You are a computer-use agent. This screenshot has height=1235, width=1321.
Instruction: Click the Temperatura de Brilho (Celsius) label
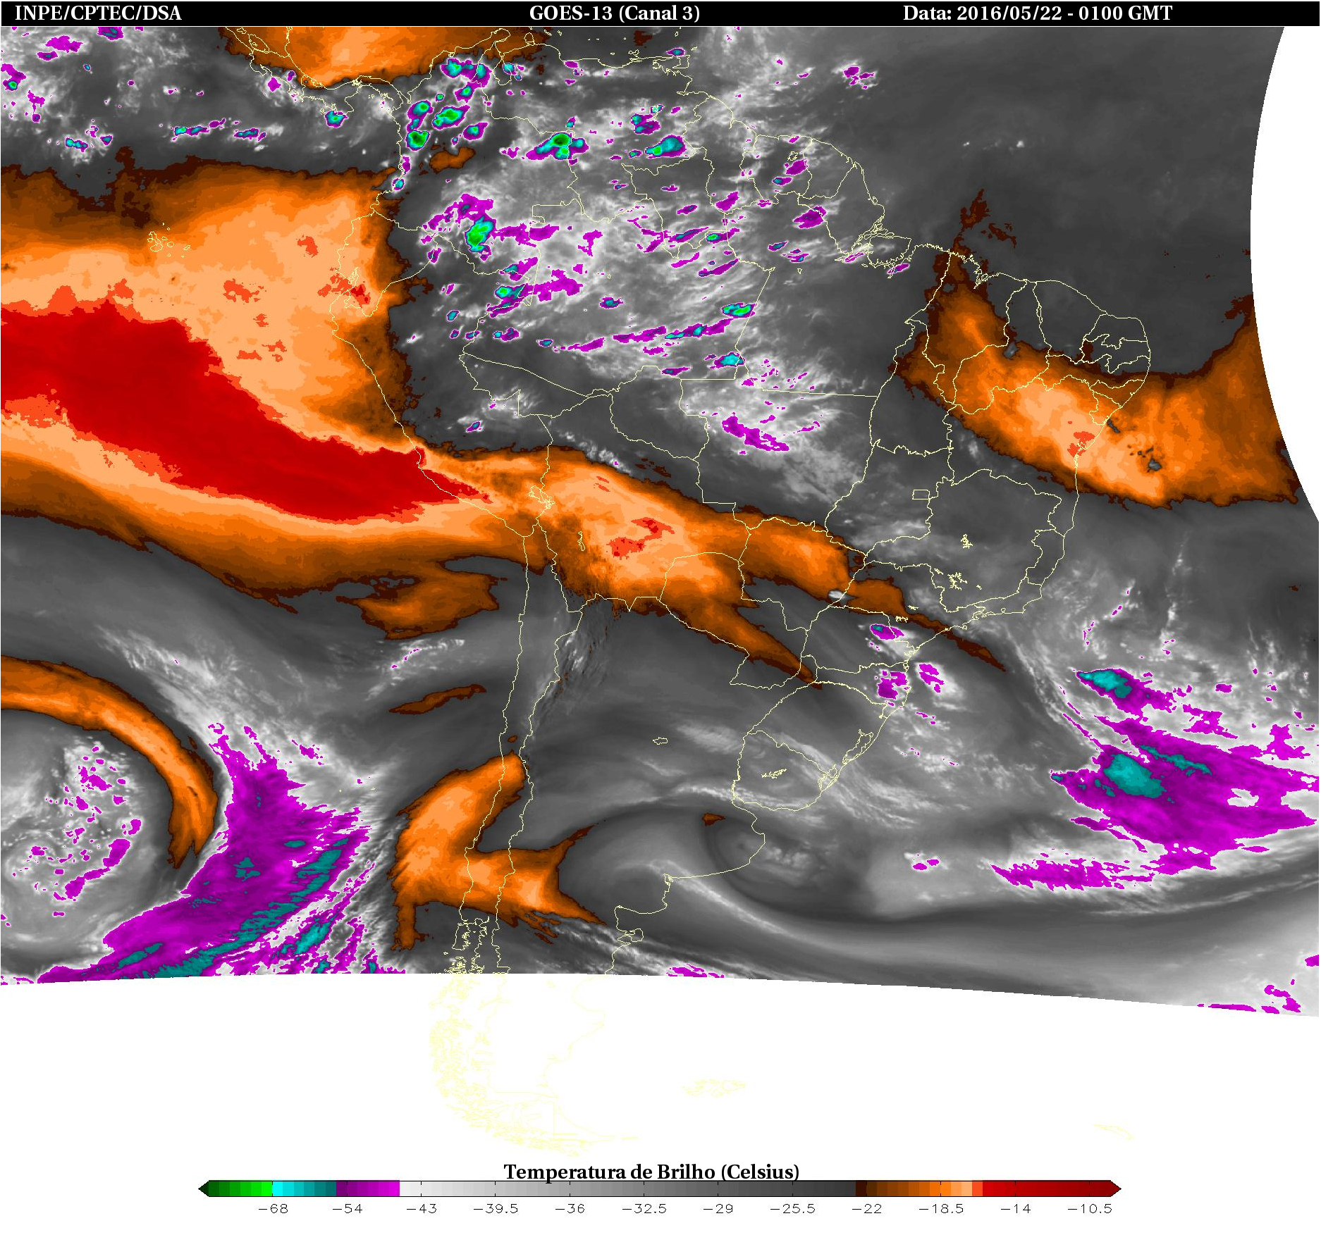(651, 1171)
